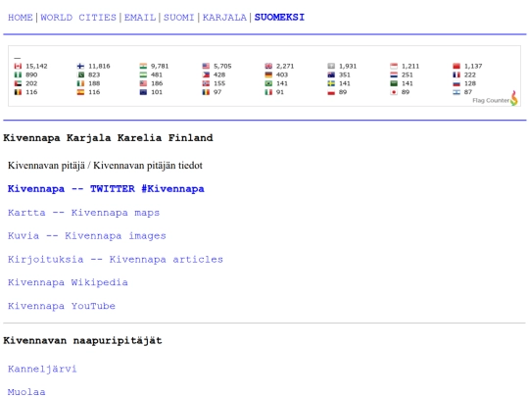The image size is (529, 397).
Task: Open the Kivennapa YouTube link
Action: tap(62, 306)
